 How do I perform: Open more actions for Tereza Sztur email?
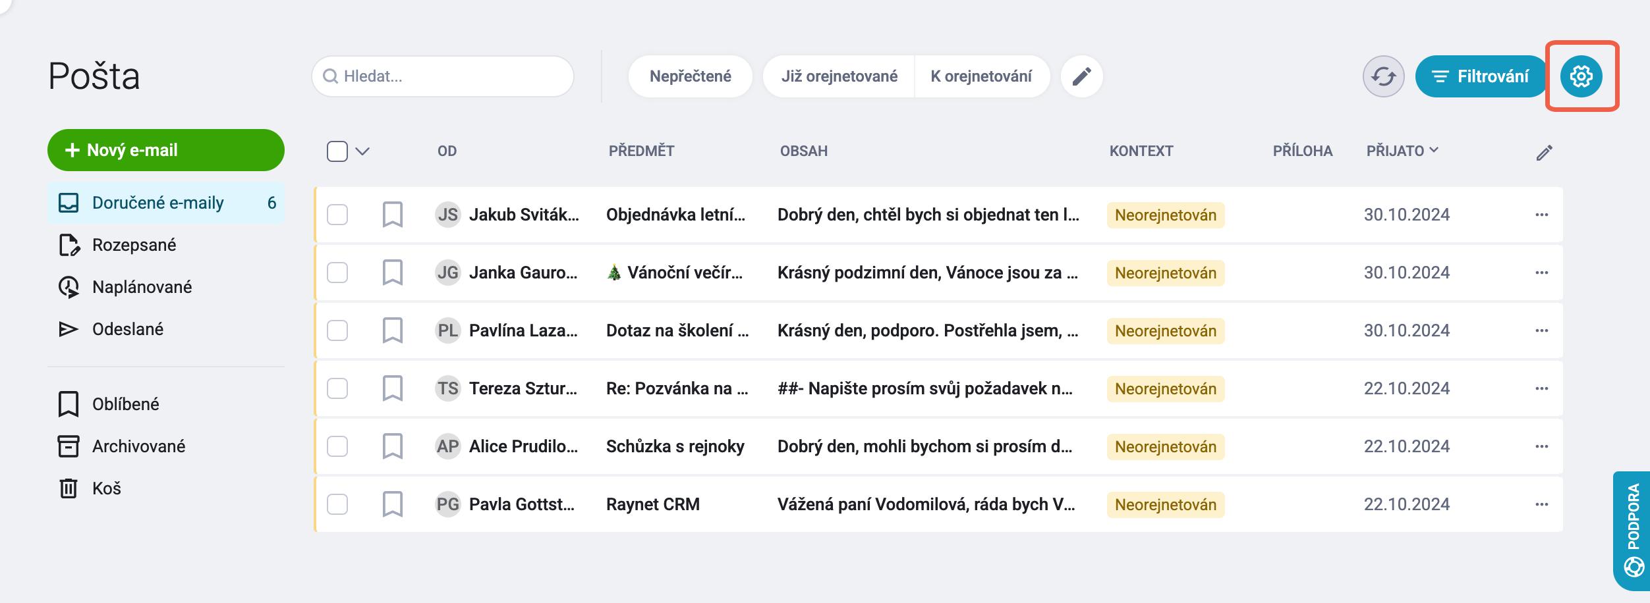tap(1542, 388)
